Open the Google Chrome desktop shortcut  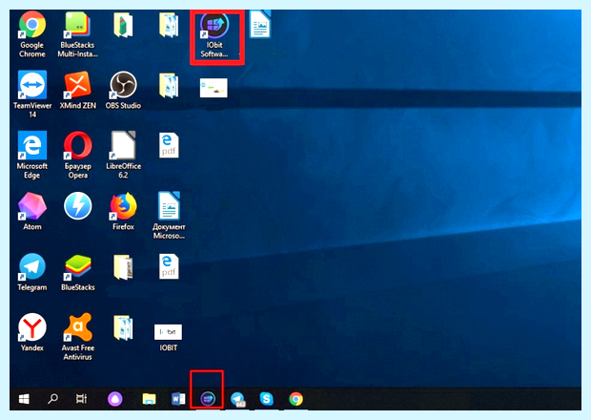32,34
